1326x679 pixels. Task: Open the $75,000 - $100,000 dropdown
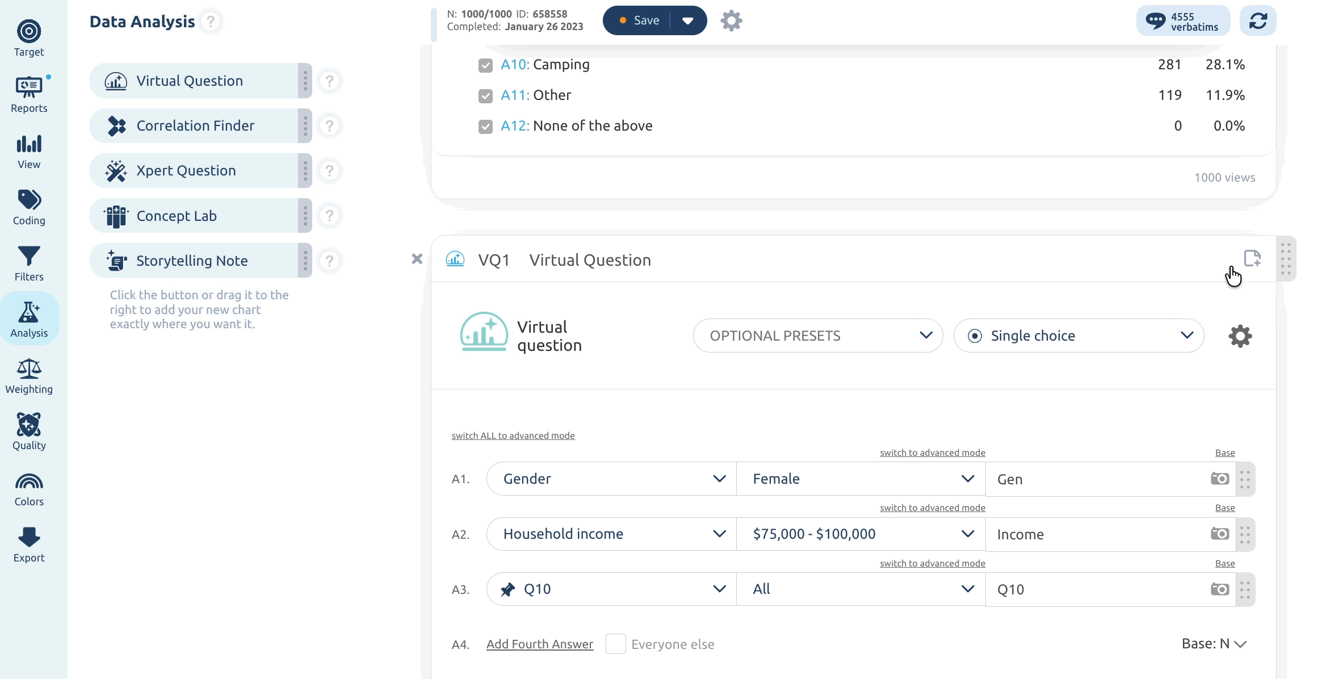pyautogui.click(x=861, y=534)
